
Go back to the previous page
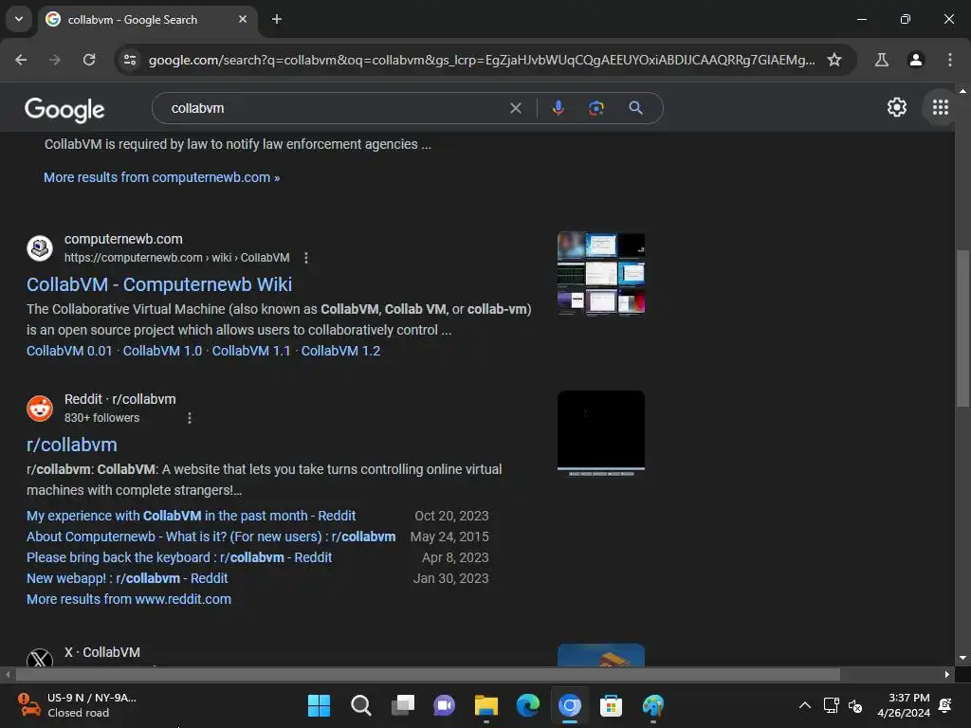click(21, 60)
